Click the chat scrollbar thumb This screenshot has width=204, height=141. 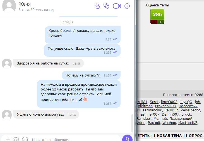pos(132,123)
